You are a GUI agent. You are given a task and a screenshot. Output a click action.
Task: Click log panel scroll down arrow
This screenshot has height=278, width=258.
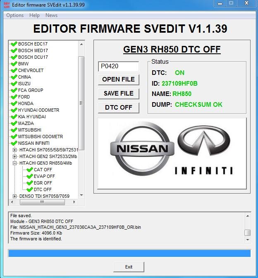click(248, 240)
